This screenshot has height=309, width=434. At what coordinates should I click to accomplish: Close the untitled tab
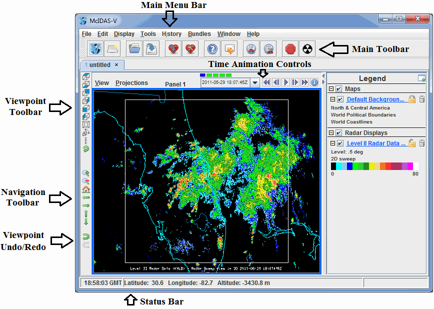click(x=116, y=65)
